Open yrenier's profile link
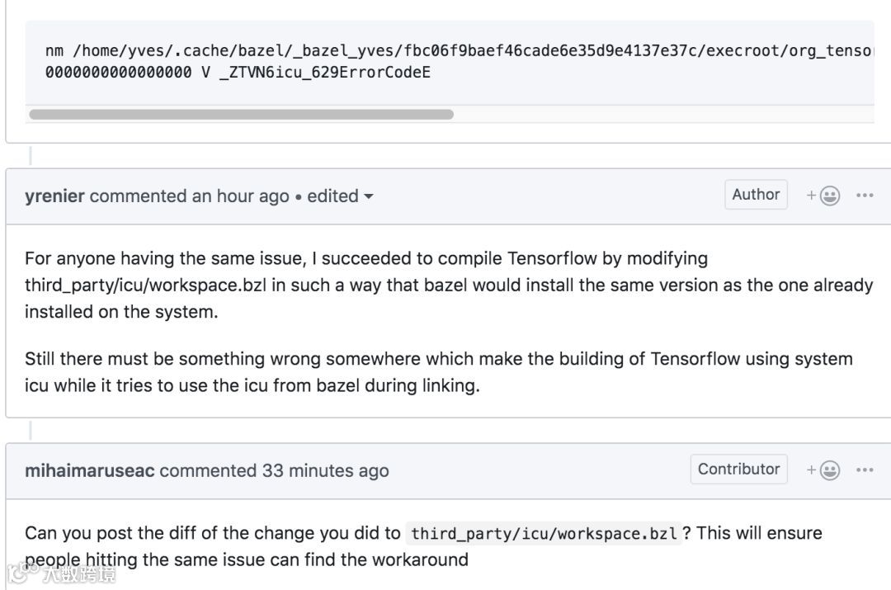891x590 pixels. pyautogui.click(x=54, y=196)
